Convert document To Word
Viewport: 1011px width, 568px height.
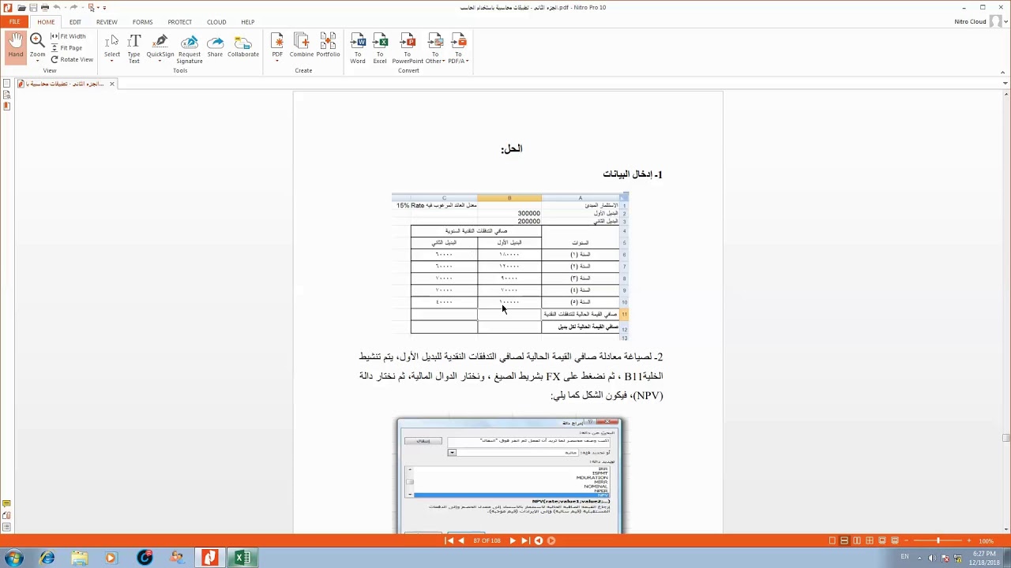point(358,48)
